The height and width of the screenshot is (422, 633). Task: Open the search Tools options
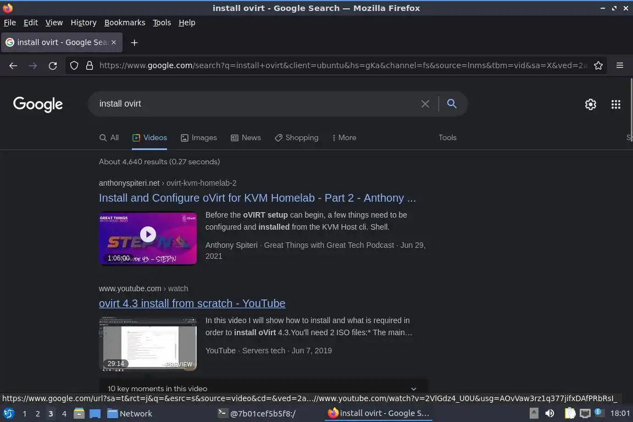[x=447, y=138]
